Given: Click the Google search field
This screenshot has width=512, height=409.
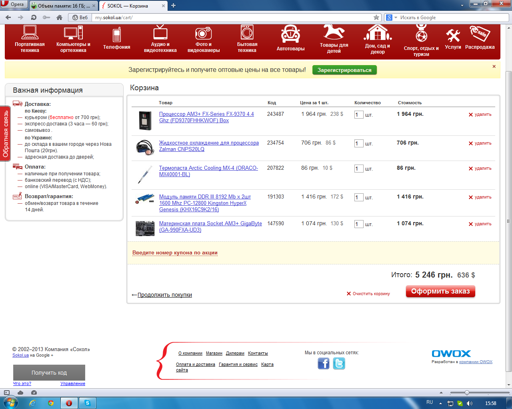Looking at the screenshot, I should [x=454, y=17].
